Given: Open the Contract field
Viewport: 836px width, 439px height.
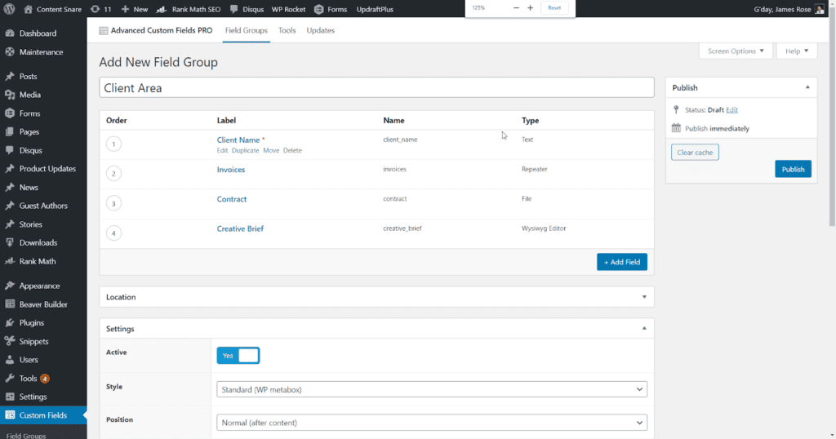Looking at the screenshot, I should tap(231, 199).
